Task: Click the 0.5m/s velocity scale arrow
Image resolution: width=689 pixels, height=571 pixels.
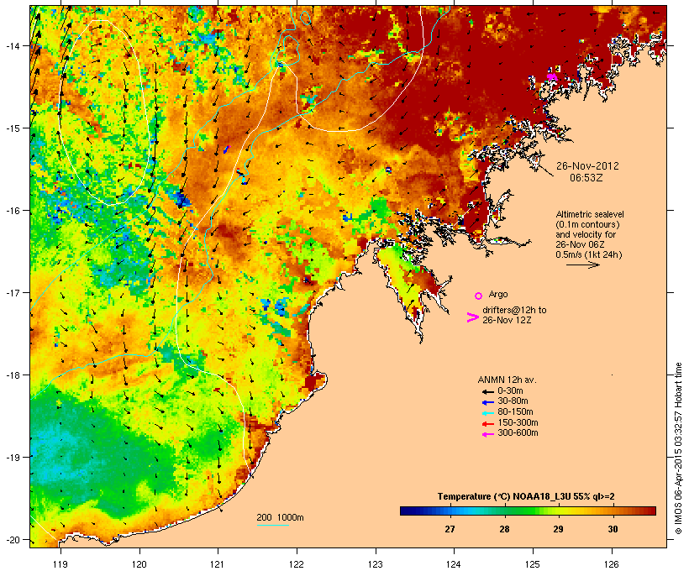Action: [x=582, y=265]
